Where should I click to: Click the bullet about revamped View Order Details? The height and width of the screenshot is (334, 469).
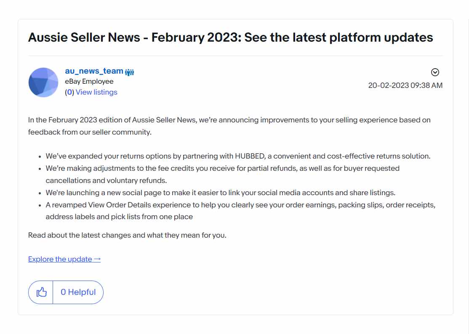(x=240, y=211)
